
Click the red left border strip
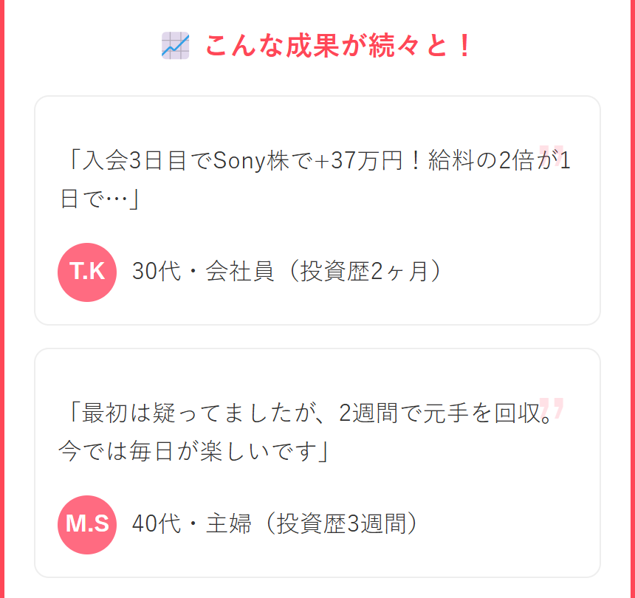coord(2,299)
